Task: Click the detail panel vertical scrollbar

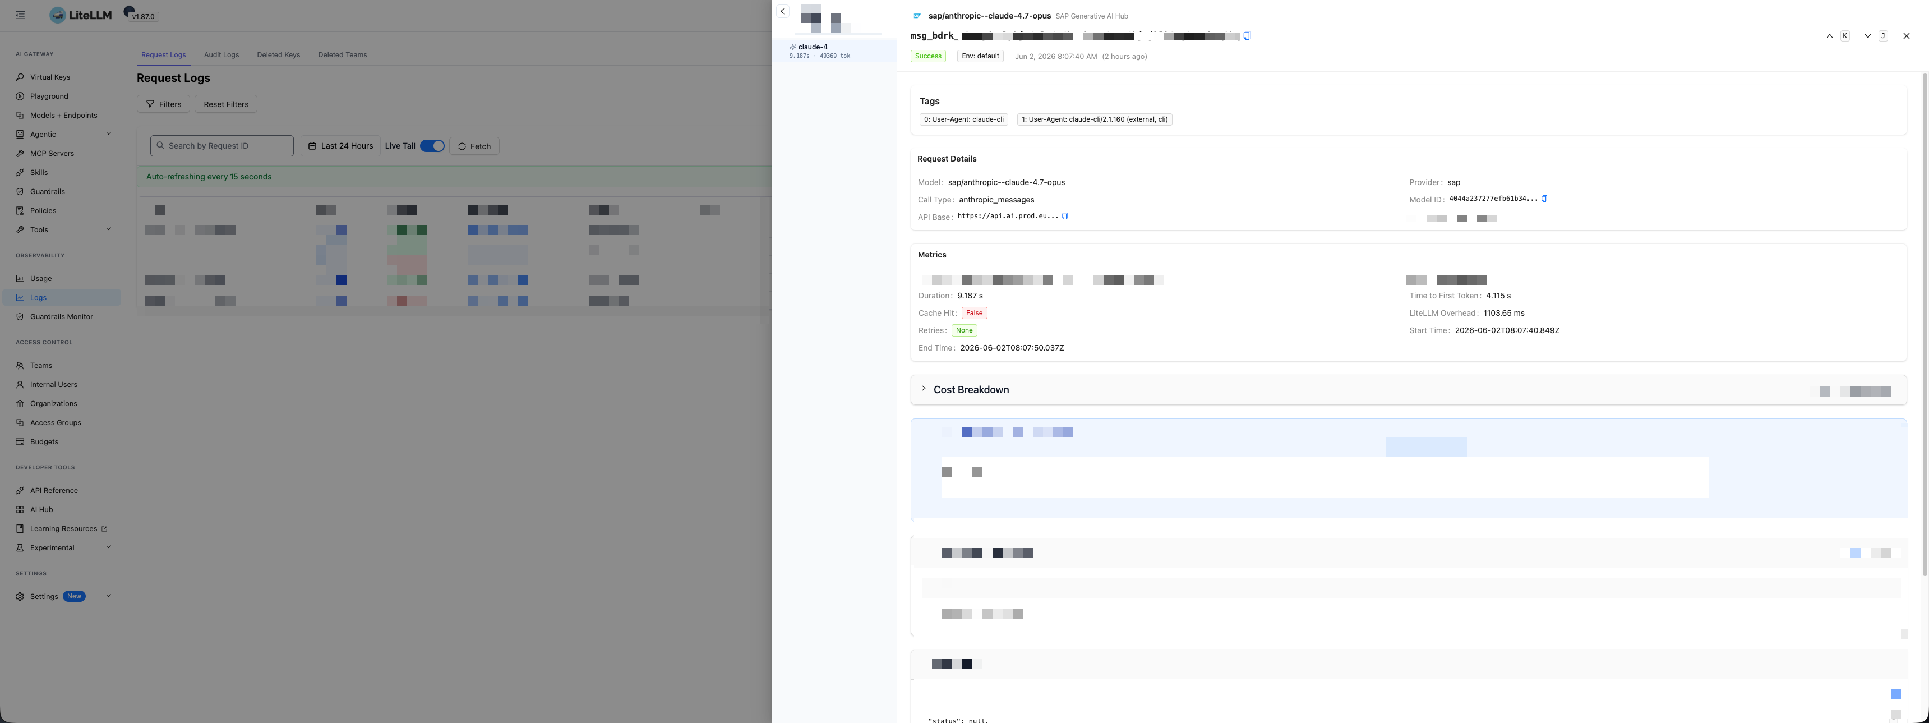Action: tap(1925, 324)
